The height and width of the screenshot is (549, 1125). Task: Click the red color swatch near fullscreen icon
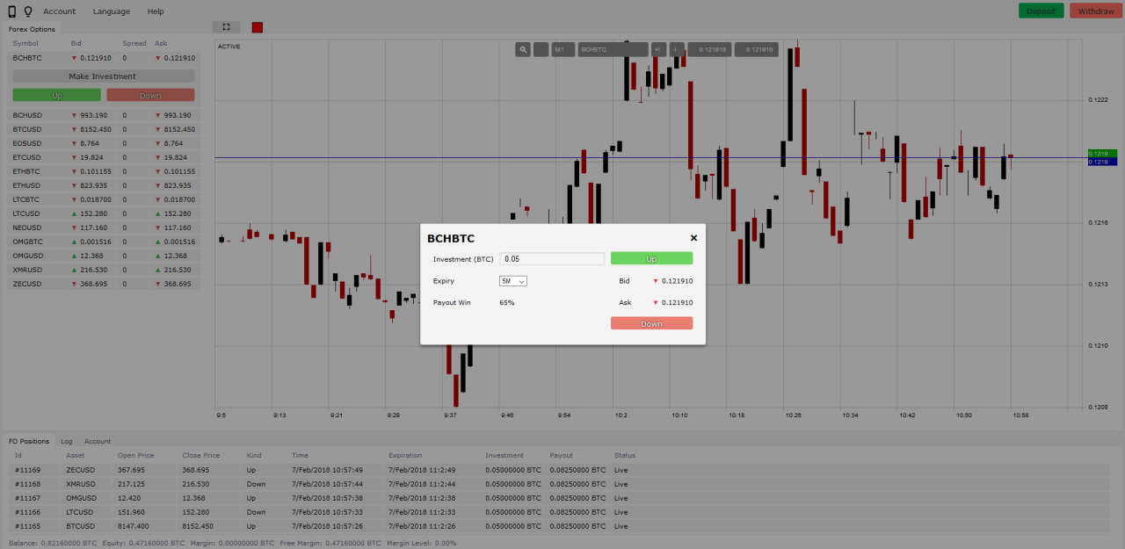(x=257, y=27)
